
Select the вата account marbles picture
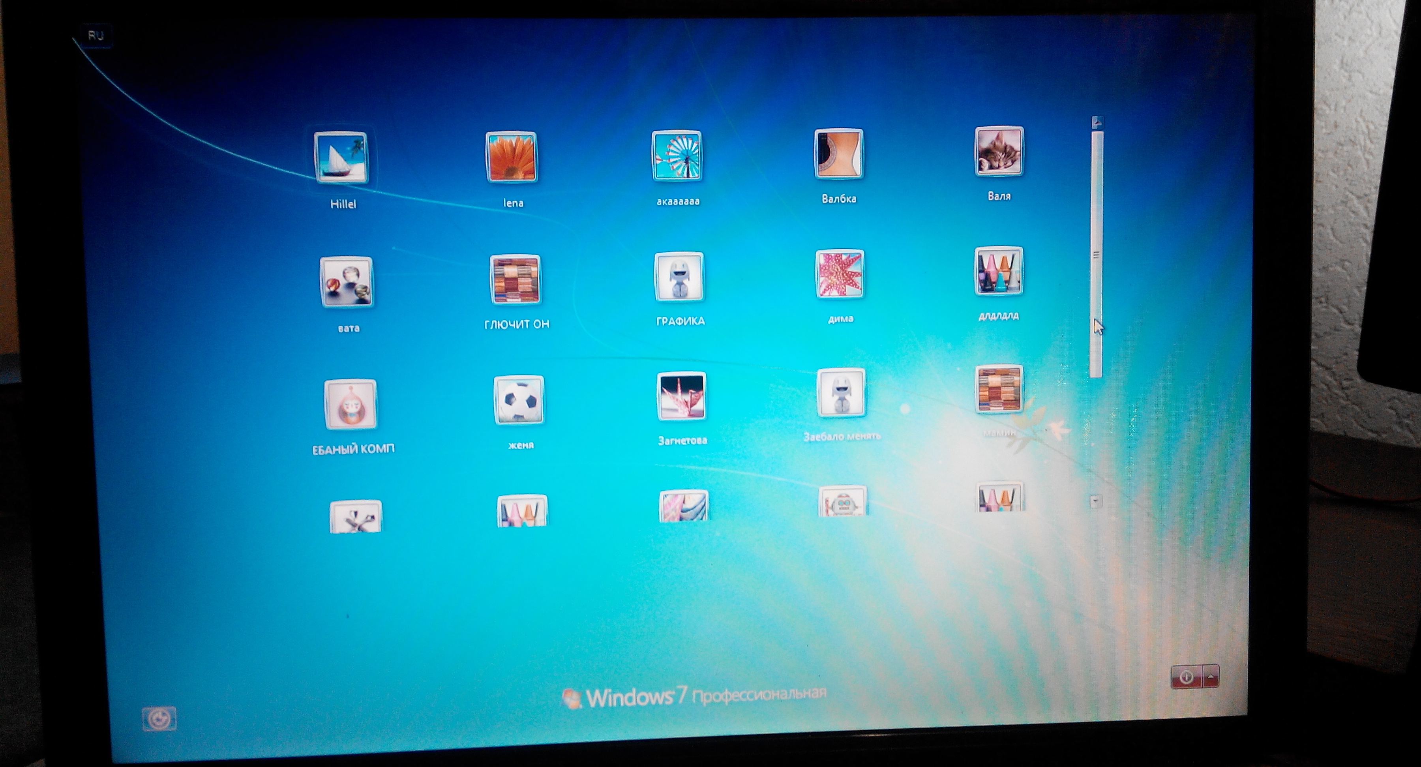347,282
